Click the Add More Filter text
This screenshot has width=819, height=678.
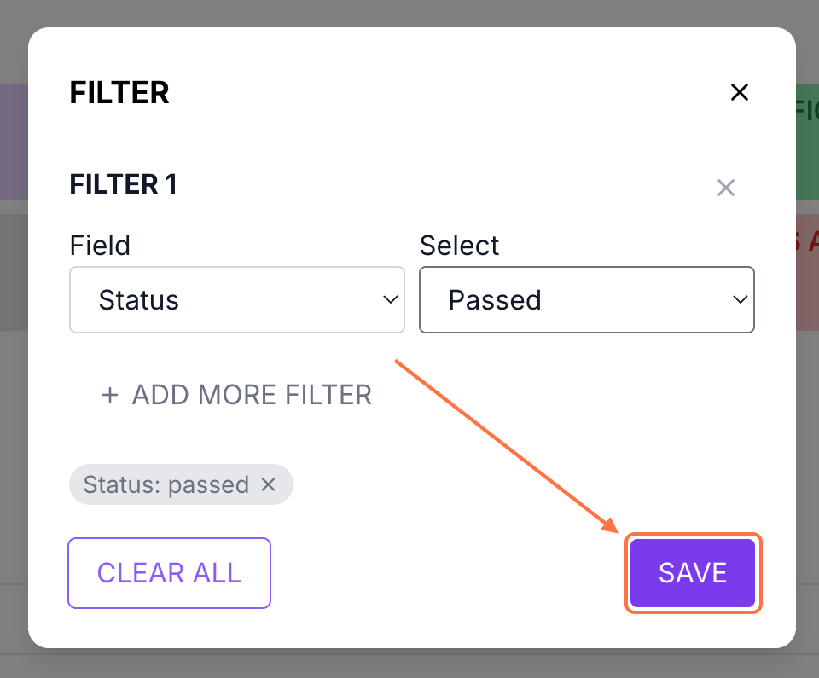252,396
